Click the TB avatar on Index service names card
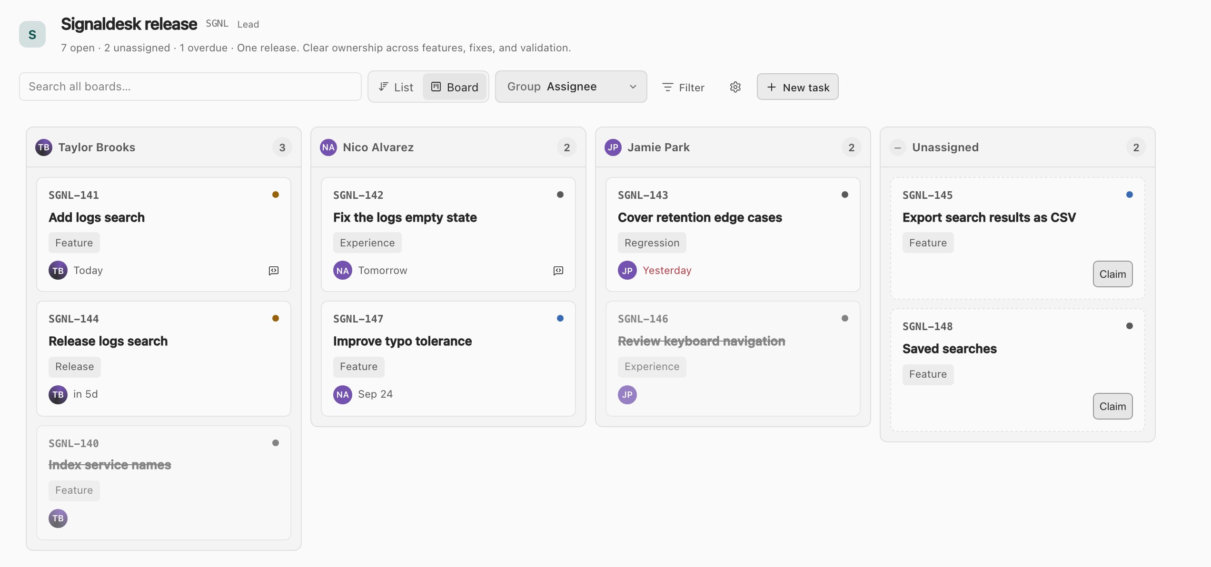Screen dimensions: 1211x567 (x=58, y=518)
